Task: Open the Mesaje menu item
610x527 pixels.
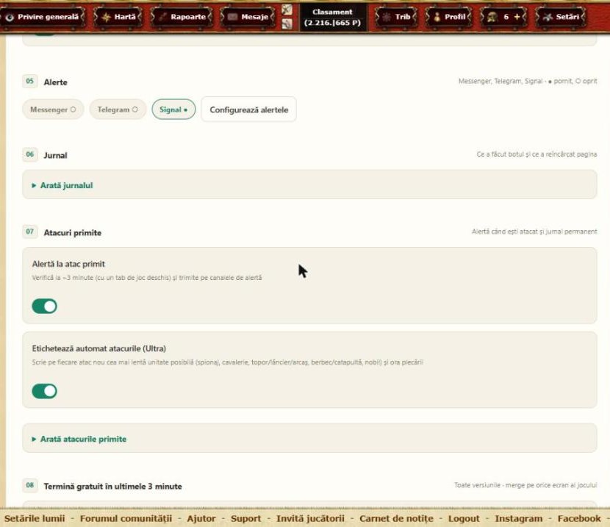Action: (248, 17)
